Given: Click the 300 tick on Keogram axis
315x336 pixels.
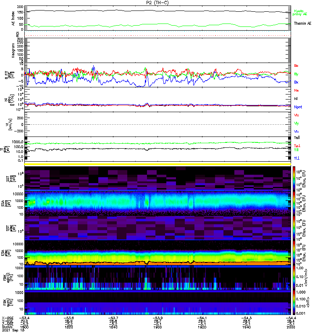Looking at the screenshot, I should [20, 39].
